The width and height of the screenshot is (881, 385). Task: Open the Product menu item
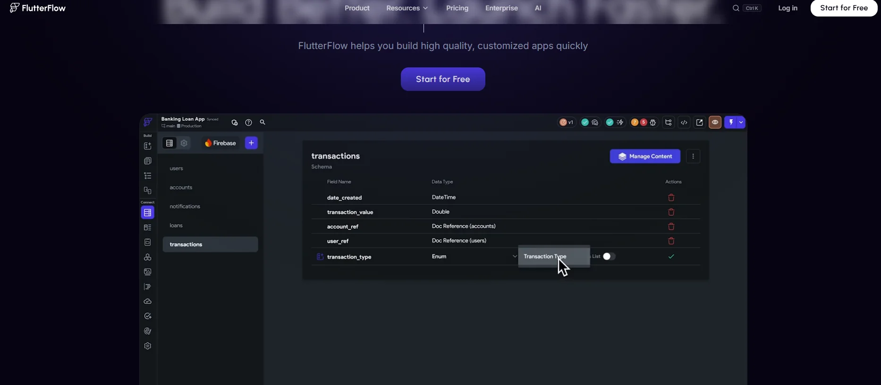pyautogui.click(x=357, y=8)
